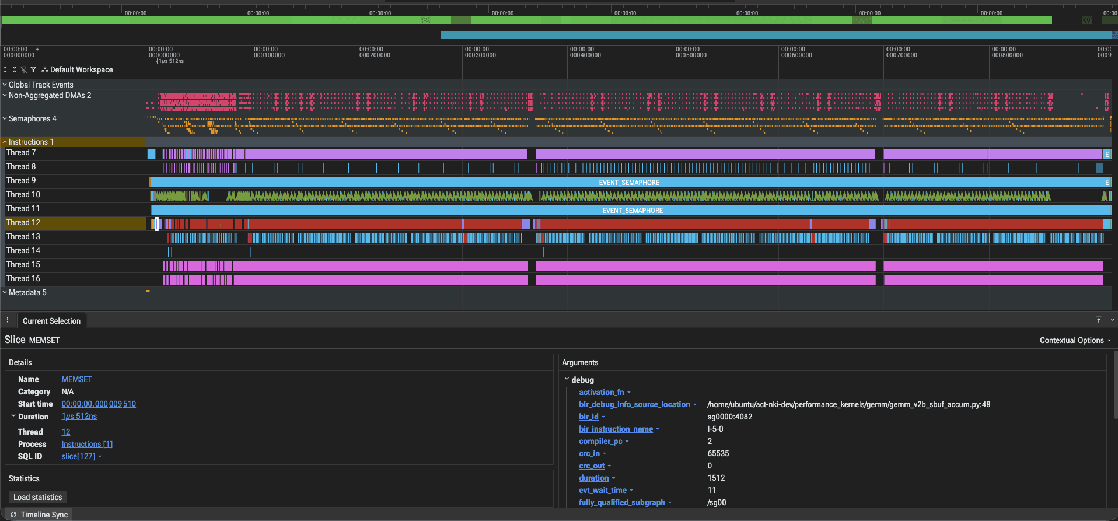Expand the Semaphores 4 group
Image resolution: width=1118 pixels, height=521 pixels.
pyautogui.click(x=5, y=118)
